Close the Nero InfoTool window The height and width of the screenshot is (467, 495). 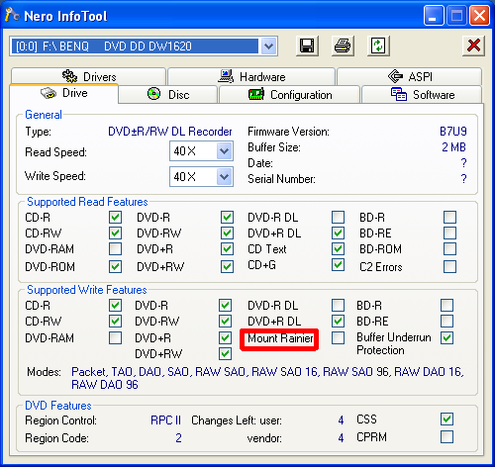click(479, 16)
